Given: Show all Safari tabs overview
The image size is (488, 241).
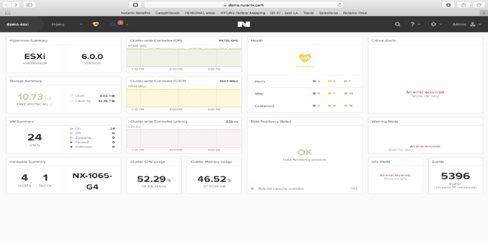Looking at the screenshot, I should (x=479, y=5).
